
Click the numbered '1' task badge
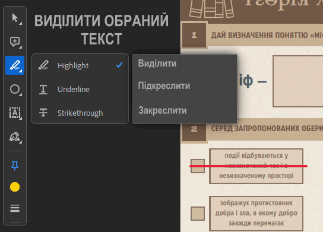click(194, 35)
